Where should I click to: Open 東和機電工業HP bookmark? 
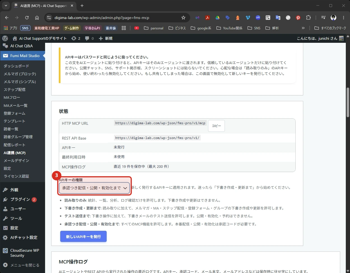pos(47,28)
